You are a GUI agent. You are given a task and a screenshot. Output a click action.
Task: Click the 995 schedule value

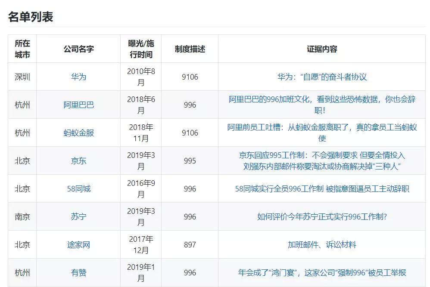coord(190,161)
